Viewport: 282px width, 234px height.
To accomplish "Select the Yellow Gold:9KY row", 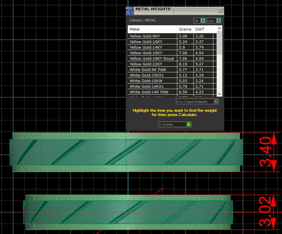I will coord(172,36).
